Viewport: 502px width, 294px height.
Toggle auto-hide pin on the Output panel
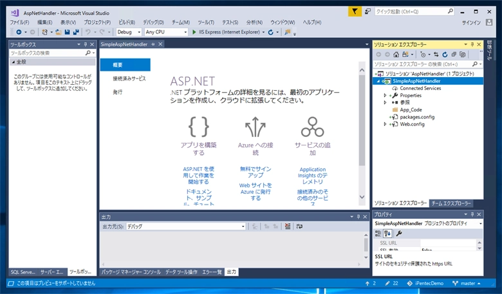click(358, 217)
